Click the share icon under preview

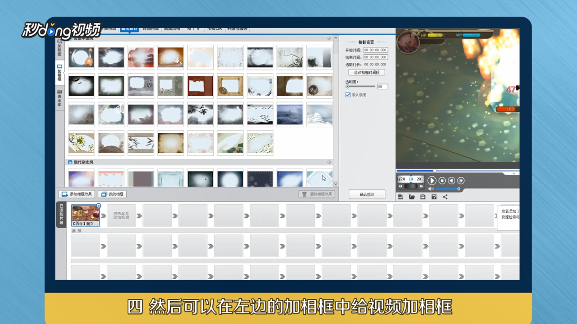pos(445,197)
